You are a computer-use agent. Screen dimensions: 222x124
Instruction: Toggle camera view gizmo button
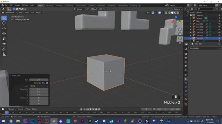[180, 38]
